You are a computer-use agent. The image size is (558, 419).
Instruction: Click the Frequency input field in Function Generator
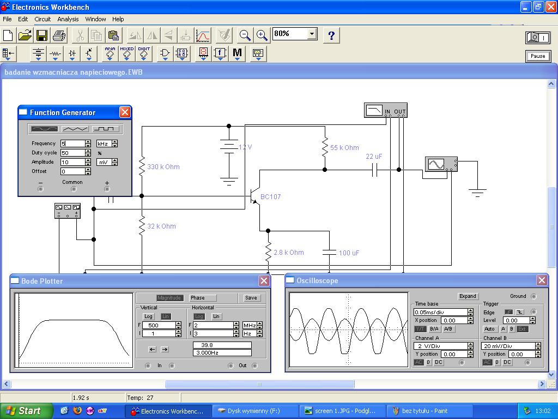72,143
